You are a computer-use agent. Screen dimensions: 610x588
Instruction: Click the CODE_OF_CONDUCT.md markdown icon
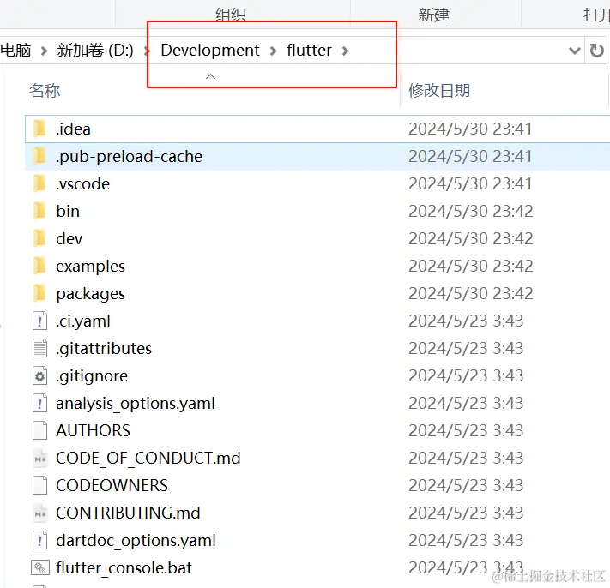[x=39, y=458]
